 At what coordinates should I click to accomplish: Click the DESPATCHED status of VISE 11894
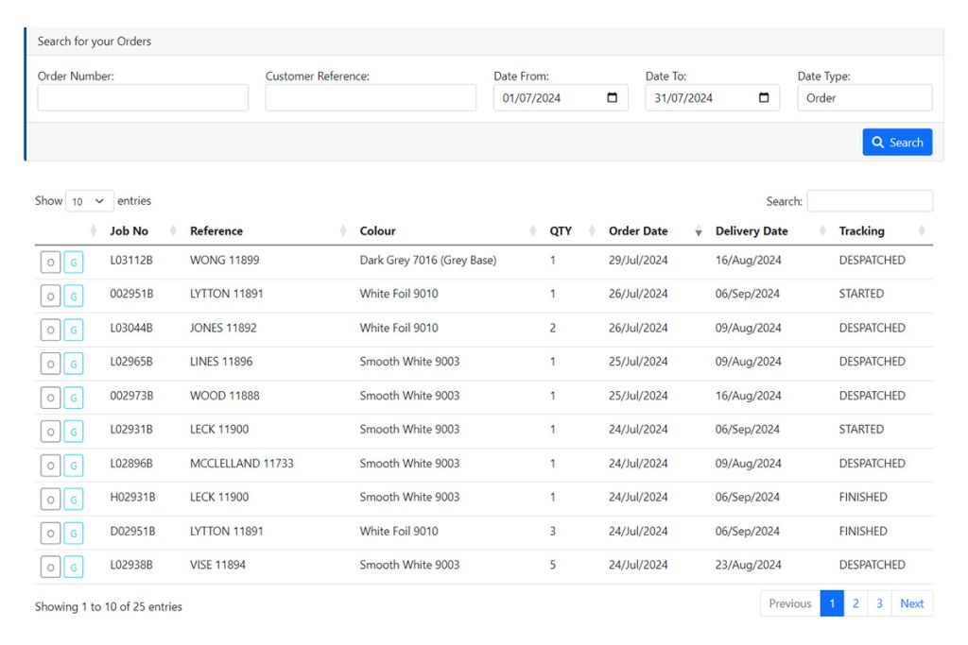coord(872,566)
